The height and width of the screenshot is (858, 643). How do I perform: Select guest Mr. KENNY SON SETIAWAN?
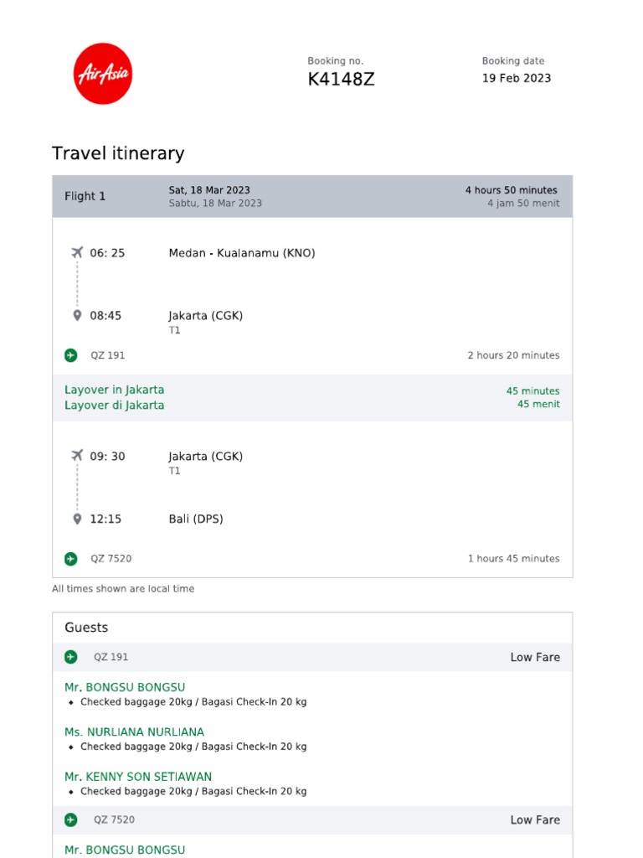(138, 777)
